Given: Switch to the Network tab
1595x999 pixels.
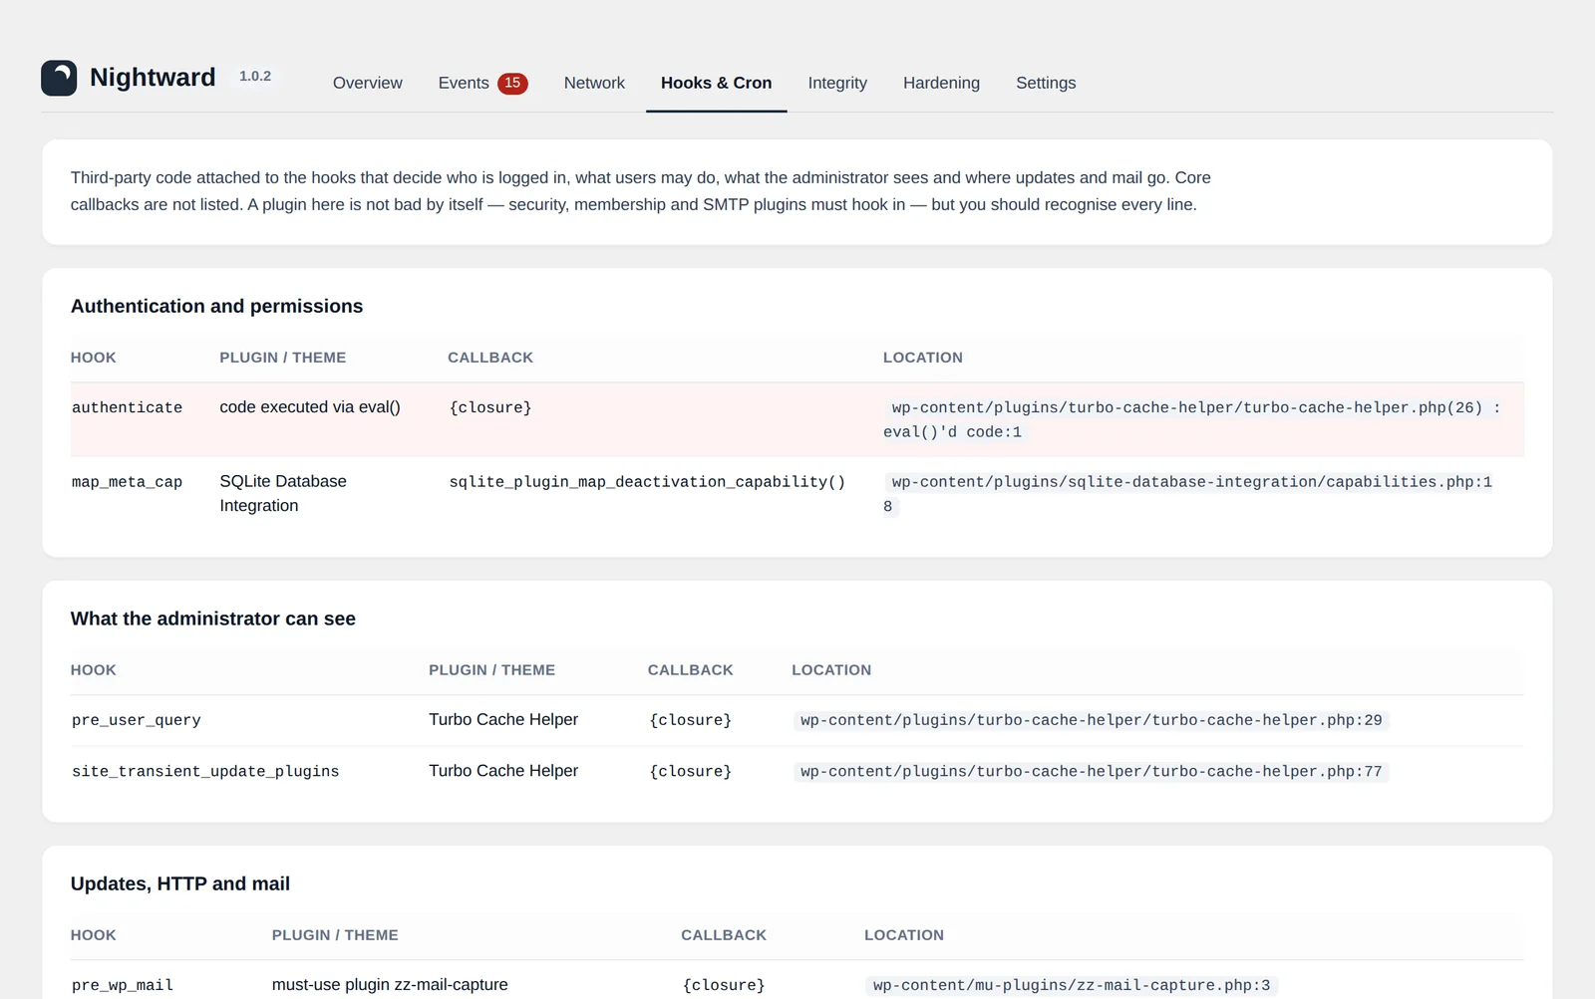Looking at the screenshot, I should 594,83.
